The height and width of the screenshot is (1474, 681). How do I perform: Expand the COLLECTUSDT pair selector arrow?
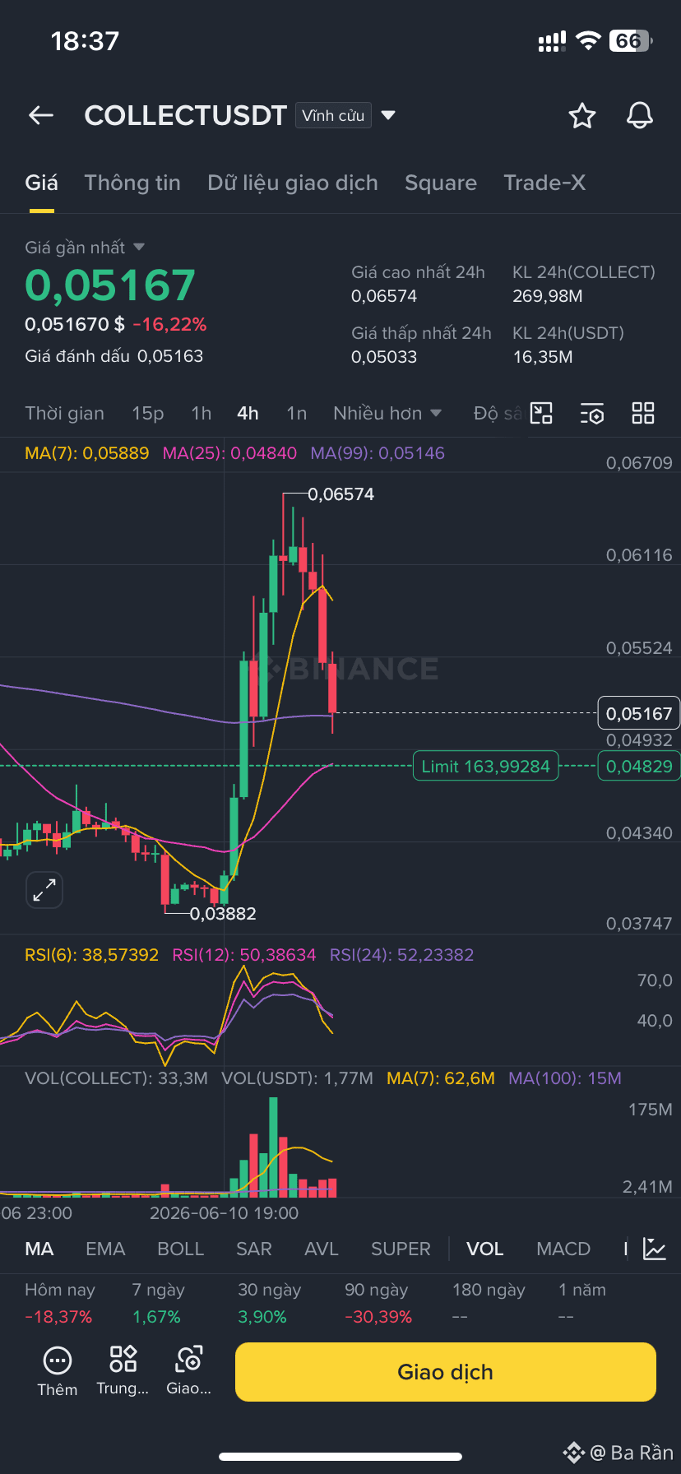[x=388, y=115]
